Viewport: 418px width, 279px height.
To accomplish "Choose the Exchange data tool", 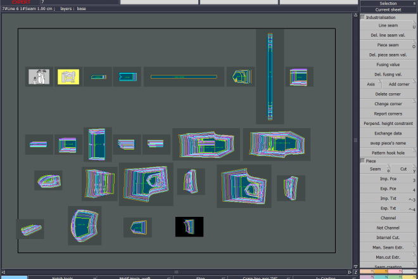I will pyautogui.click(x=388, y=133).
